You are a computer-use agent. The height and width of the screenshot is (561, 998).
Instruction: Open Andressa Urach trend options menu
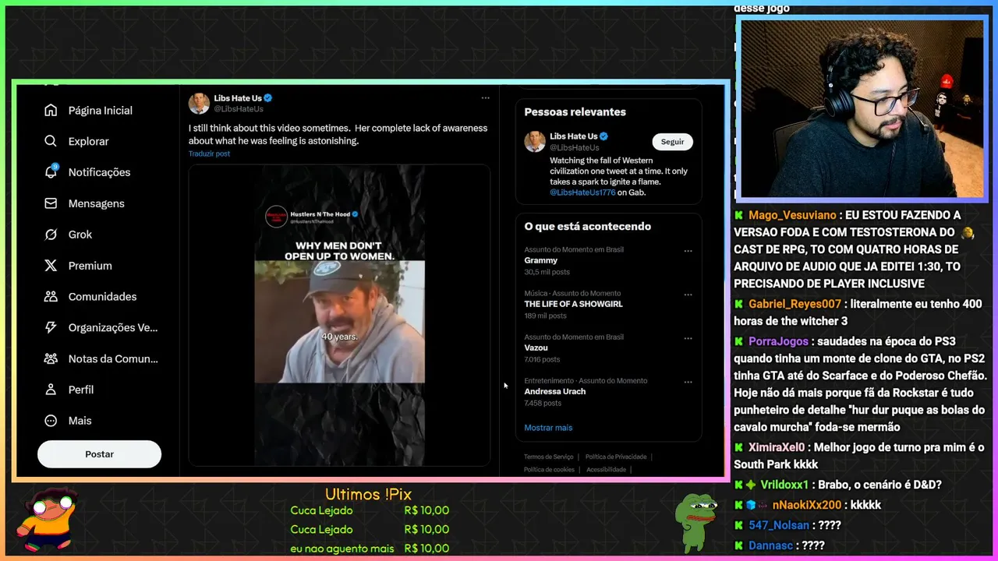688,382
